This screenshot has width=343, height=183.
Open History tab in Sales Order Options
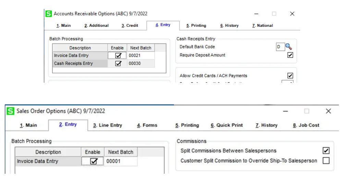(267, 125)
